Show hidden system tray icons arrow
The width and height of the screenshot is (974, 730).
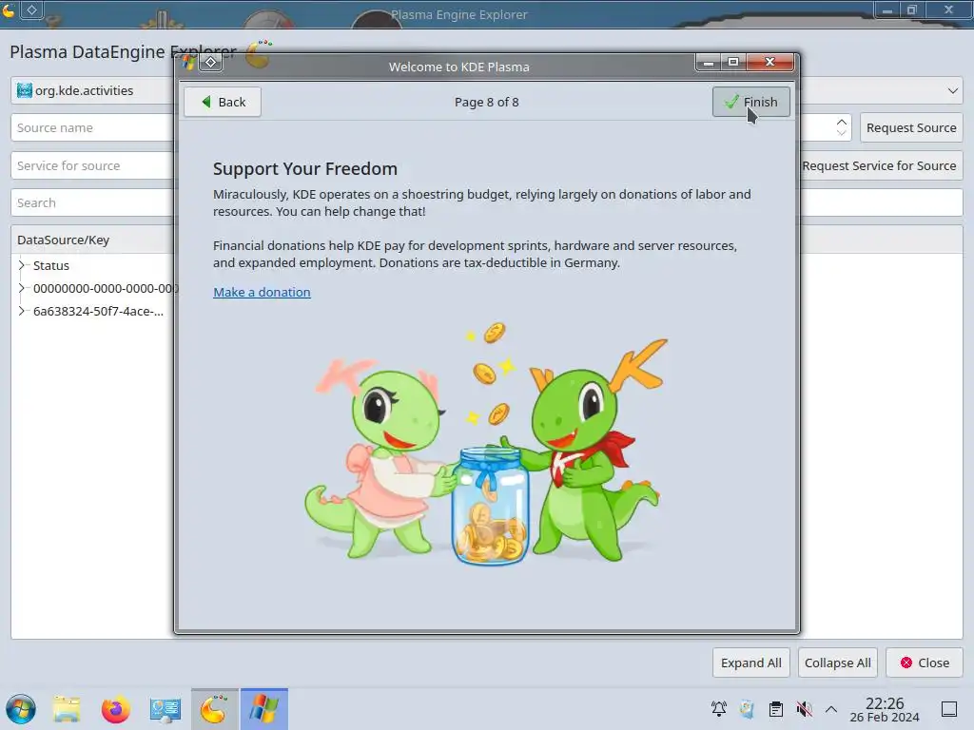[831, 709]
